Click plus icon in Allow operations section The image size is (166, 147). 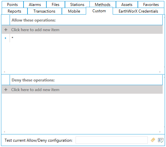point(6,30)
